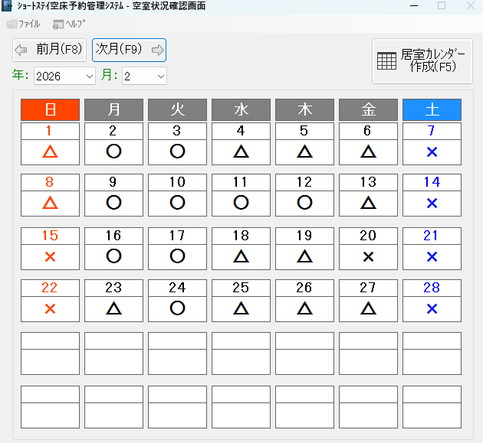
Task: Open the ファイル menu
Action: tap(24, 24)
